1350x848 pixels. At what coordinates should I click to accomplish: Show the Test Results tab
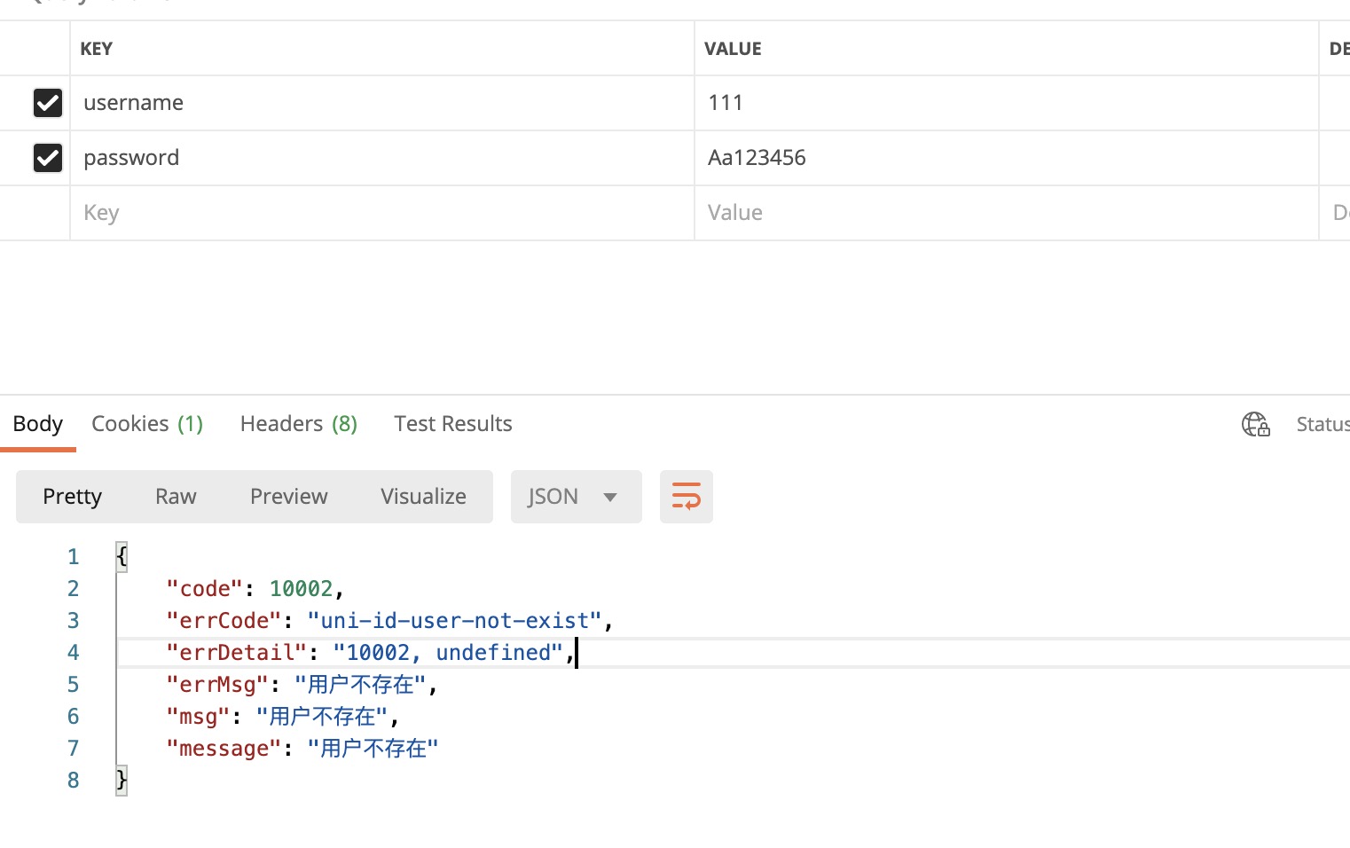coord(452,424)
